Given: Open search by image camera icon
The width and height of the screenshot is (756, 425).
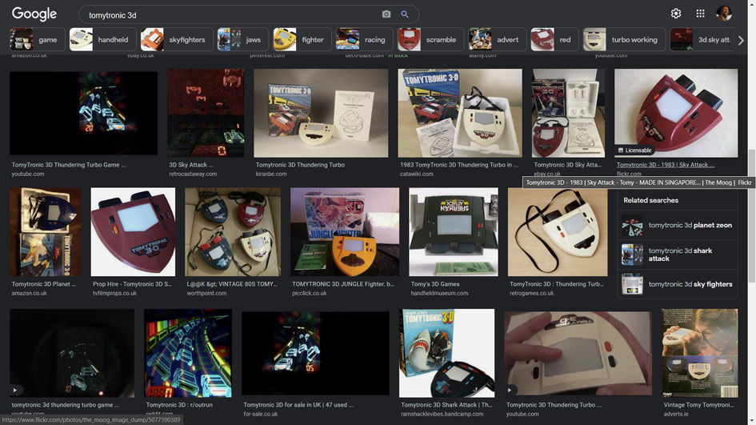Looking at the screenshot, I should click(386, 14).
